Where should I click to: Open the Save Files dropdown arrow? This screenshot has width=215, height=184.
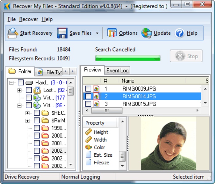coord(97,33)
